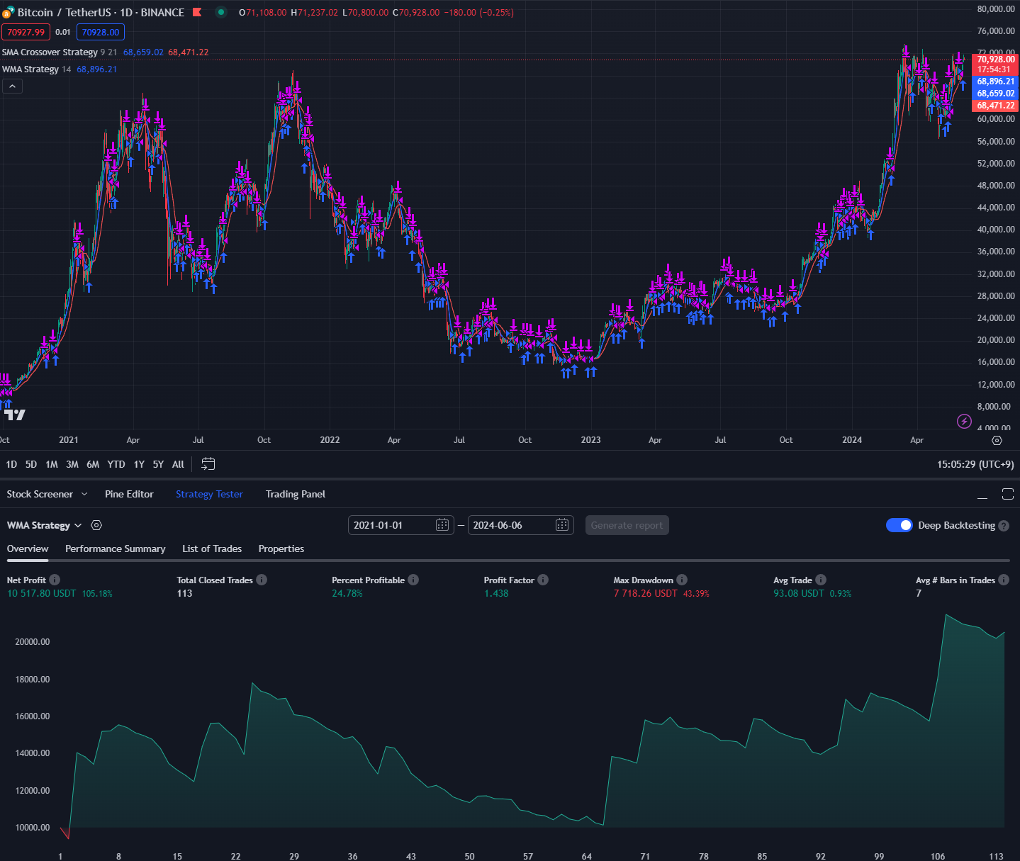
Task: Open the go-to-date calendar icon
Action: click(208, 464)
